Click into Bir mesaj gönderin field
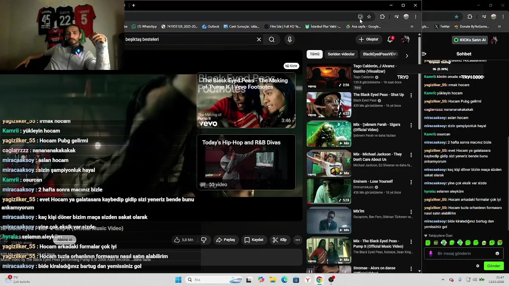This screenshot has height=286, width=509. (464, 253)
